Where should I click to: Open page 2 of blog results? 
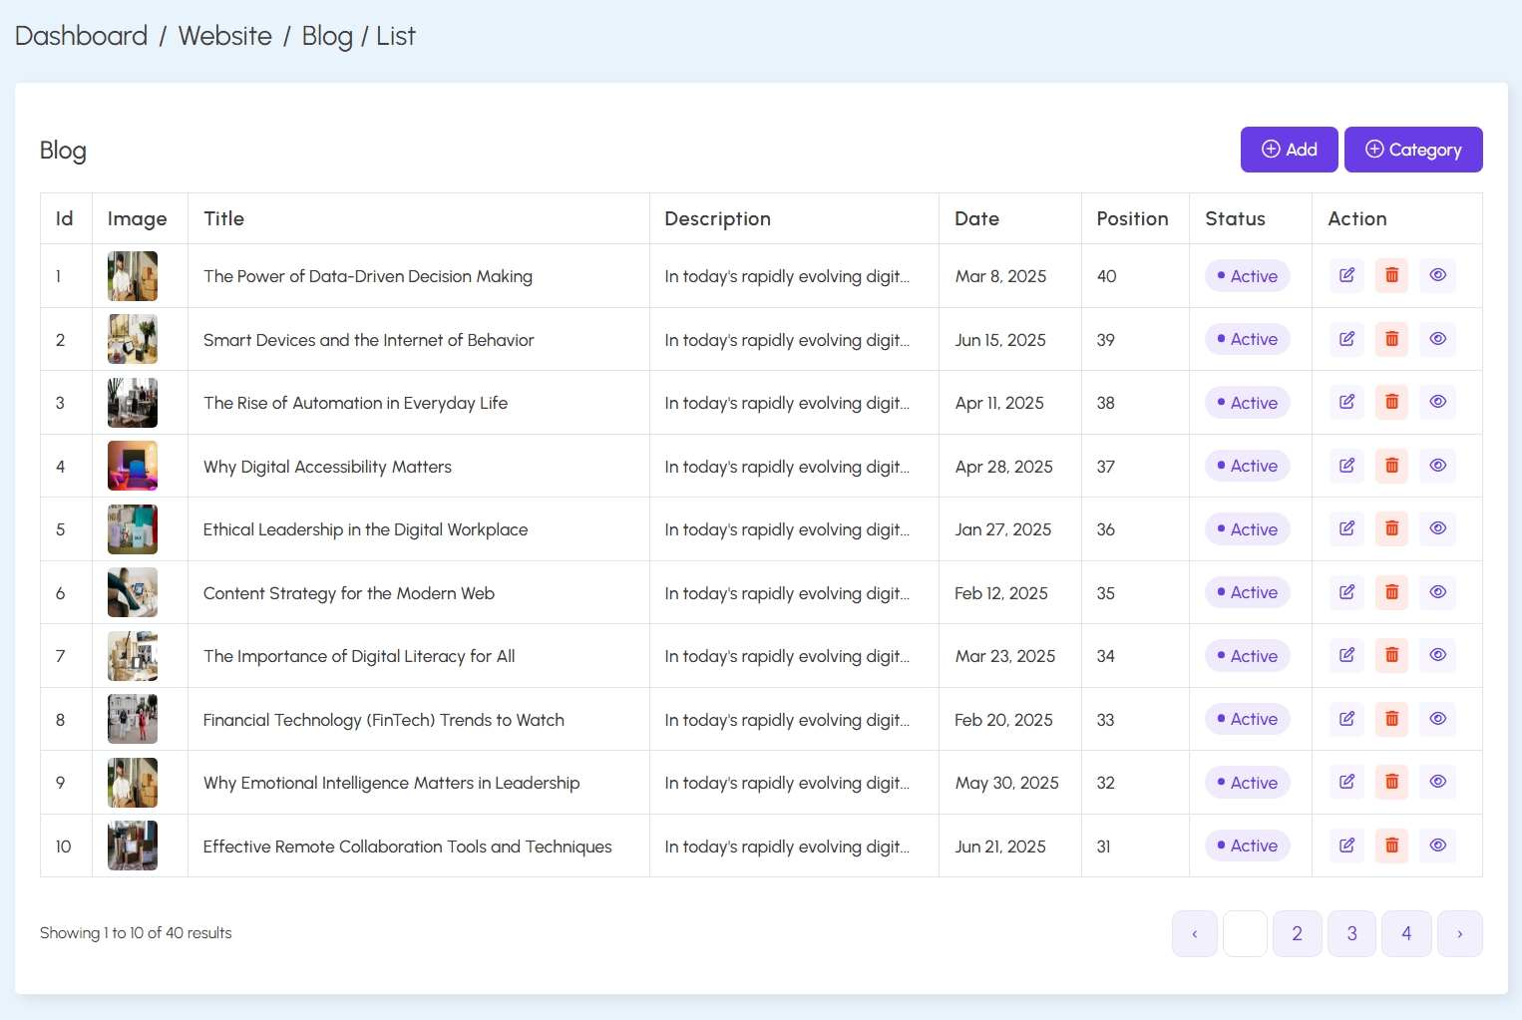[x=1298, y=934]
